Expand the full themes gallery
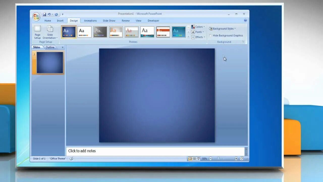 (188, 37)
